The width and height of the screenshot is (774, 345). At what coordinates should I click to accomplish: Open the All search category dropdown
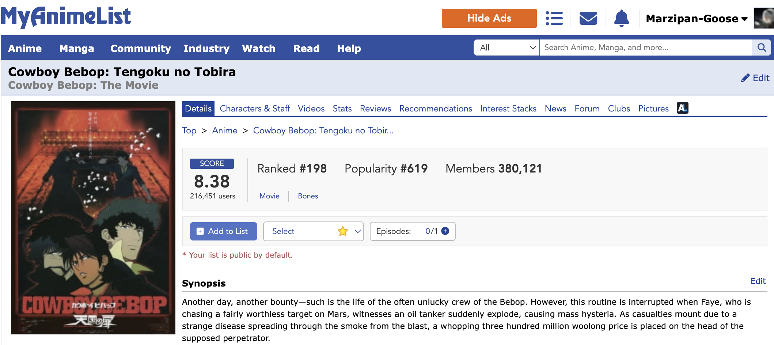click(x=506, y=48)
